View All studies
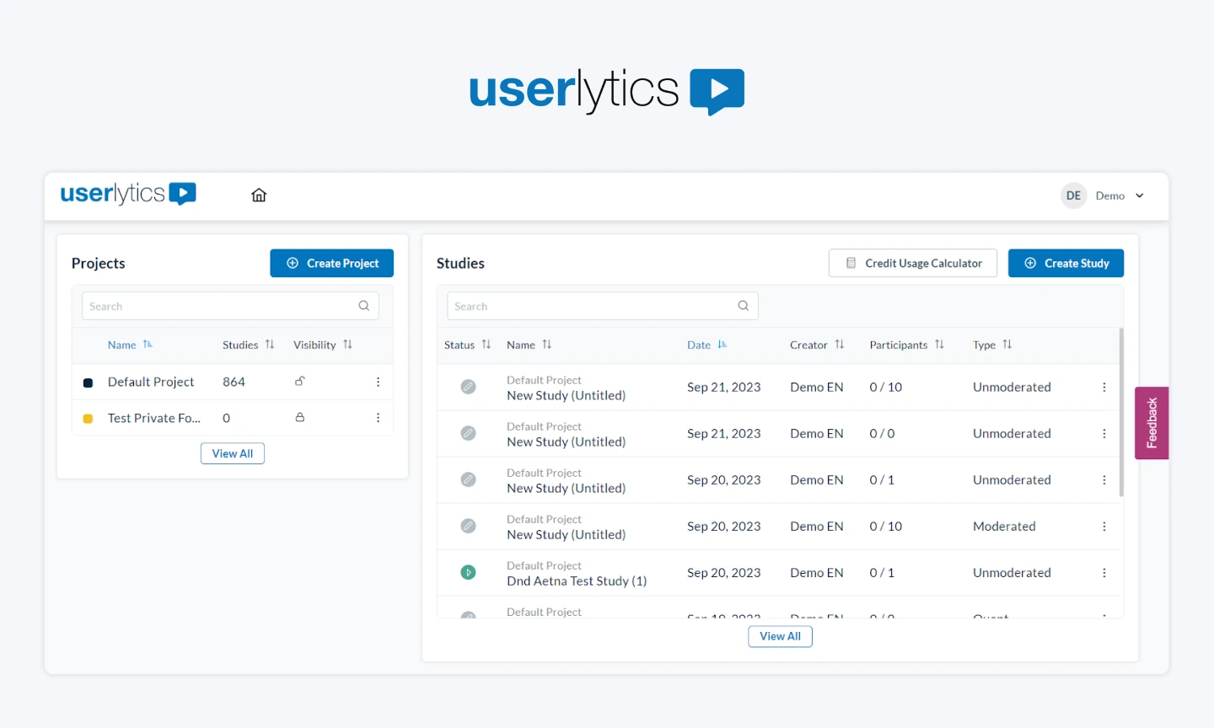 click(781, 636)
